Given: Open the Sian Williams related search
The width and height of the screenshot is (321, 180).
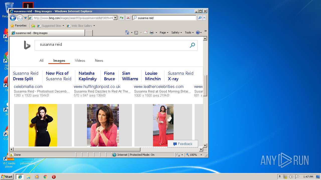Looking at the screenshot, I should (130, 76).
